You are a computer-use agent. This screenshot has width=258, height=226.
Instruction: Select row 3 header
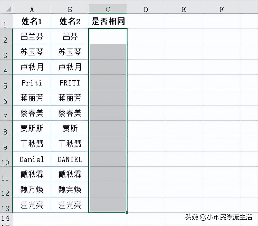point(6,52)
